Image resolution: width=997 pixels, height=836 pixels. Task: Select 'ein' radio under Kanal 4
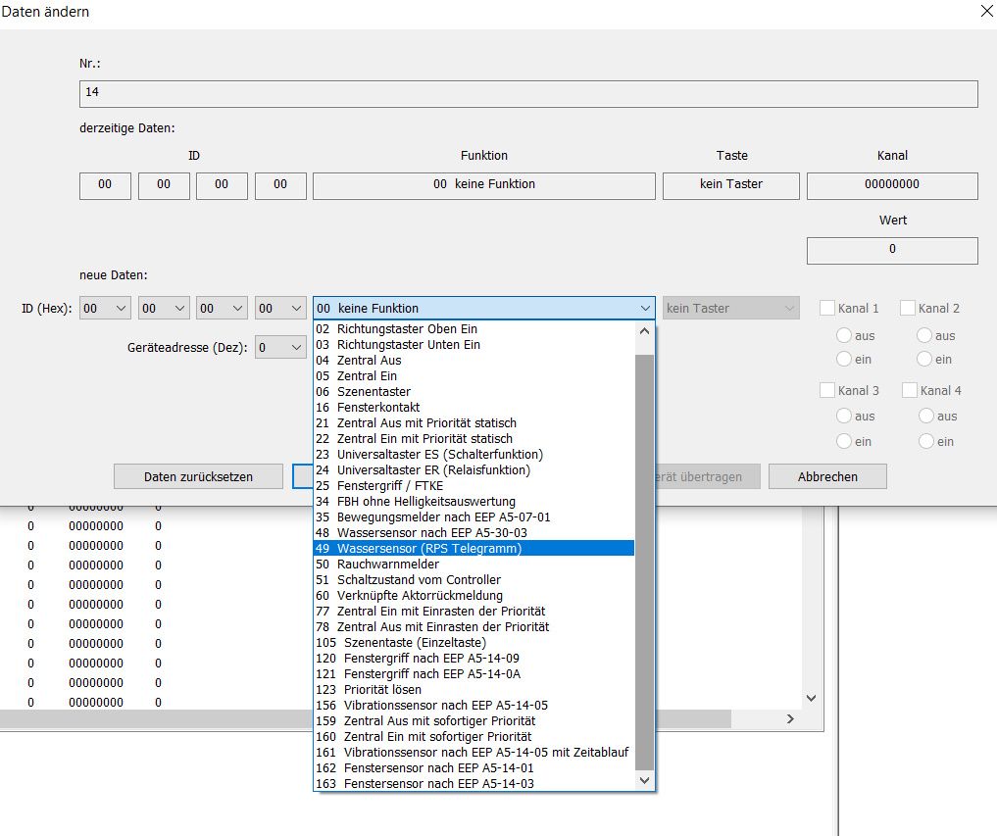(925, 442)
